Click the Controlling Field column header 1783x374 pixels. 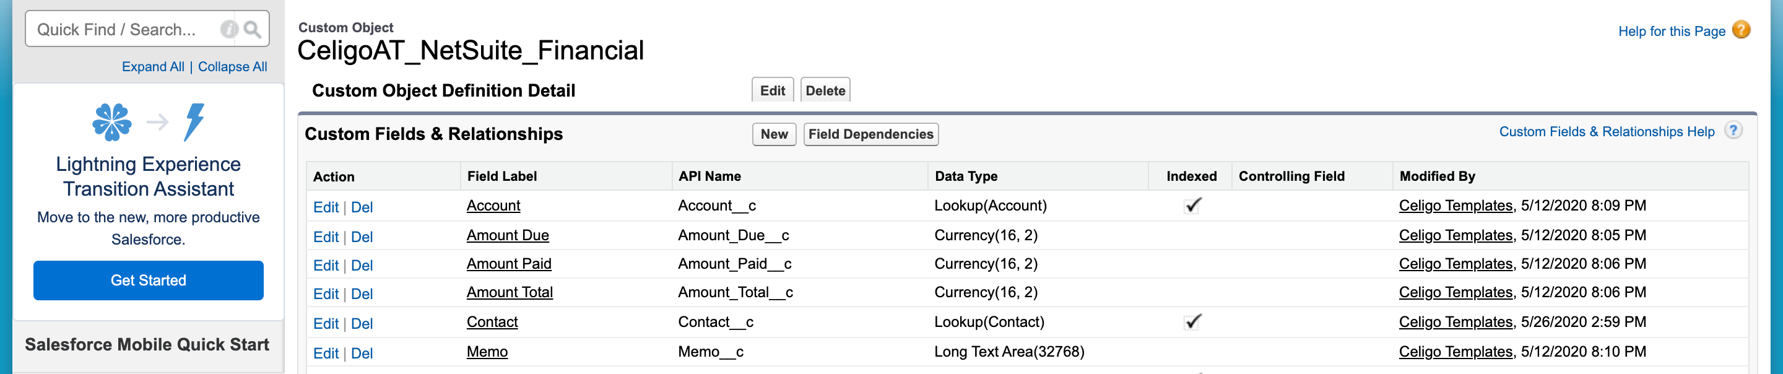tap(1291, 176)
